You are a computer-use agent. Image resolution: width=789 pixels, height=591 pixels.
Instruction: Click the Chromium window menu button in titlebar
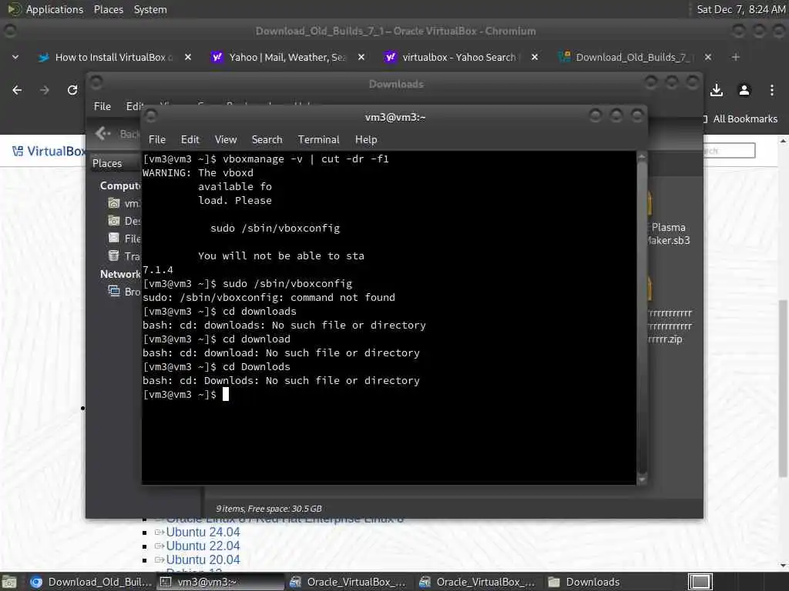(9, 31)
